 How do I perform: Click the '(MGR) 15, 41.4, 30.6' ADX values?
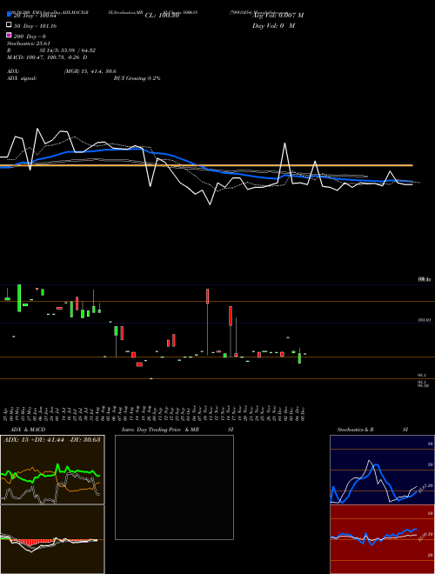point(90,71)
